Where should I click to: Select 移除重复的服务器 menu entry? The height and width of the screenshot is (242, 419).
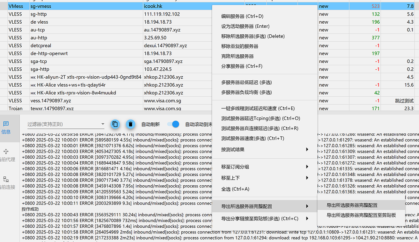(x=265, y=46)
